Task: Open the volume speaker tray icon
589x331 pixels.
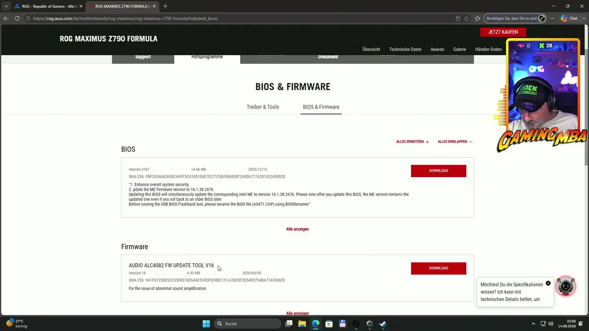Action: point(551,324)
